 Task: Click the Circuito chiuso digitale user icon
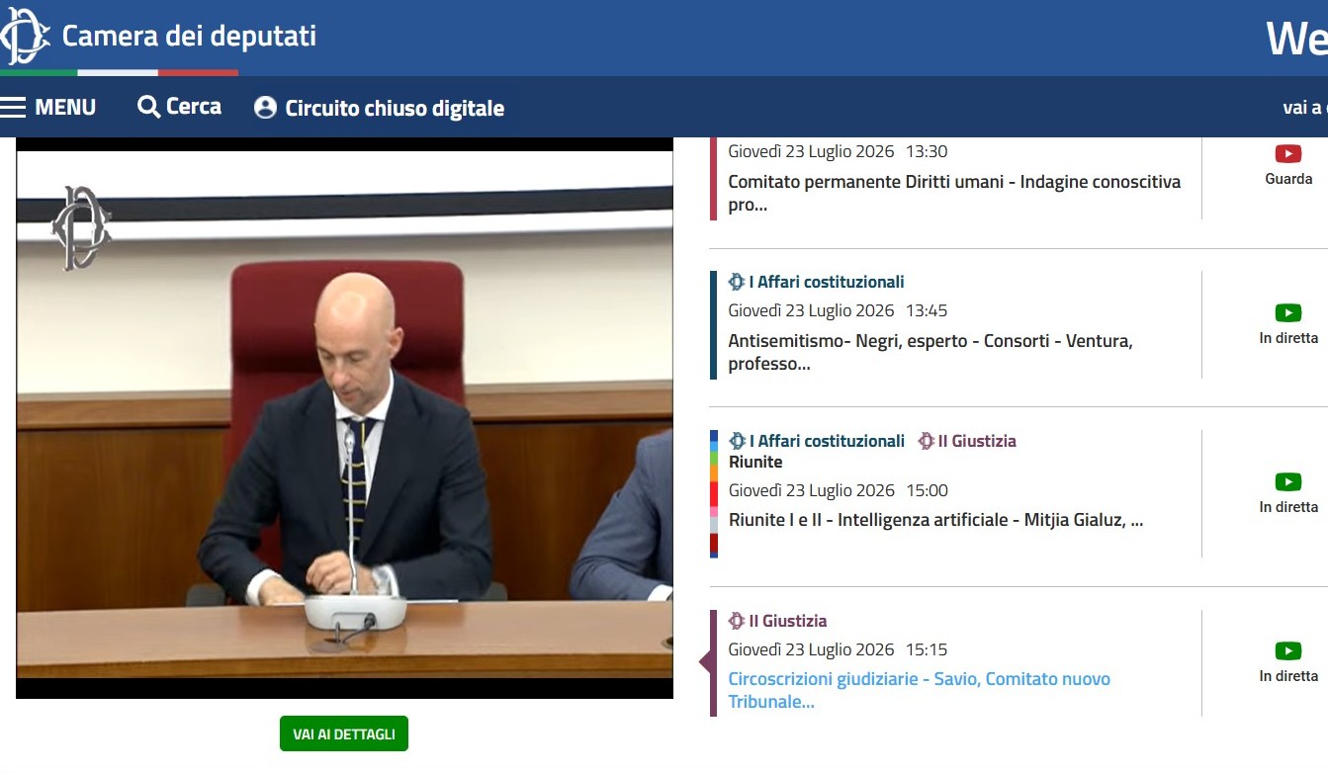(265, 108)
